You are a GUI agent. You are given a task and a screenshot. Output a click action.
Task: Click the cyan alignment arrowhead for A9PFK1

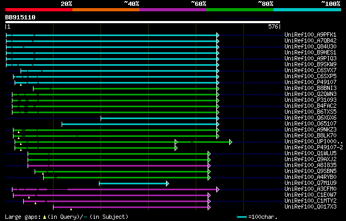218,35
